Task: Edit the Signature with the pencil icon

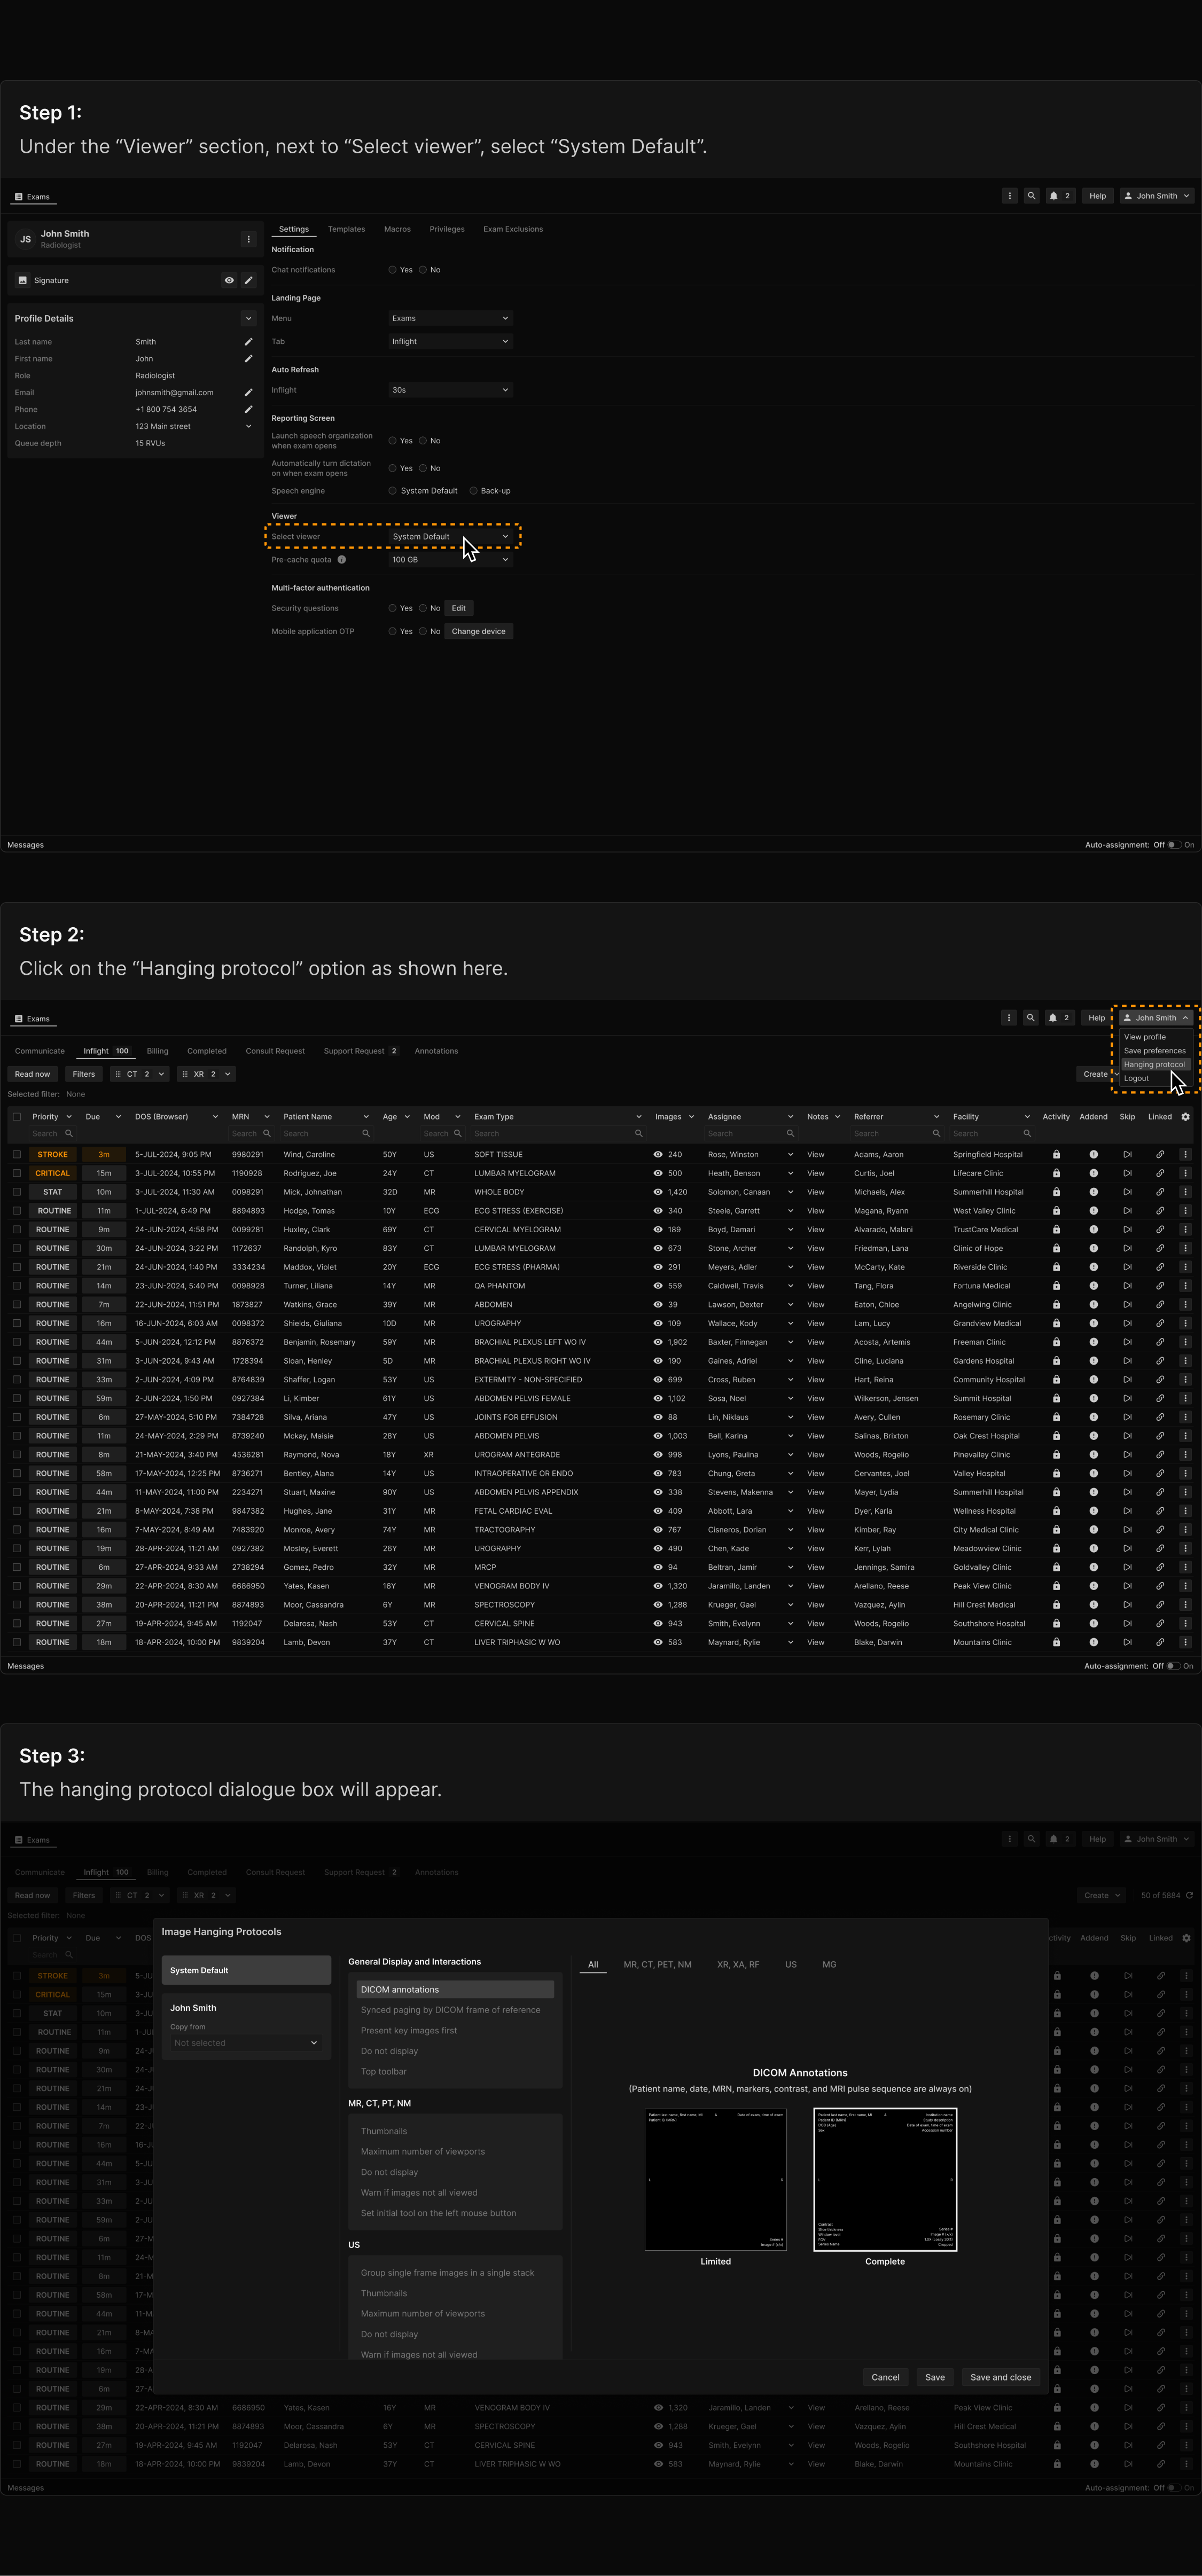Action: 249,280
